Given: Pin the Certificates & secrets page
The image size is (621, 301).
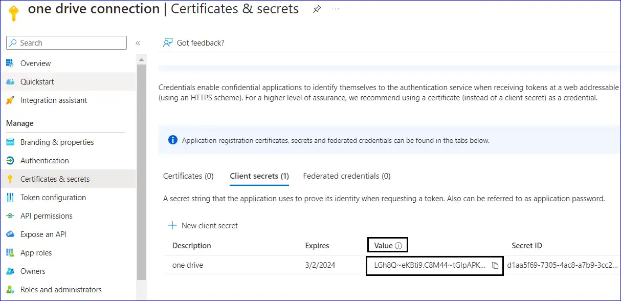Looking at the screenshot, I should [x=317, y=9].
